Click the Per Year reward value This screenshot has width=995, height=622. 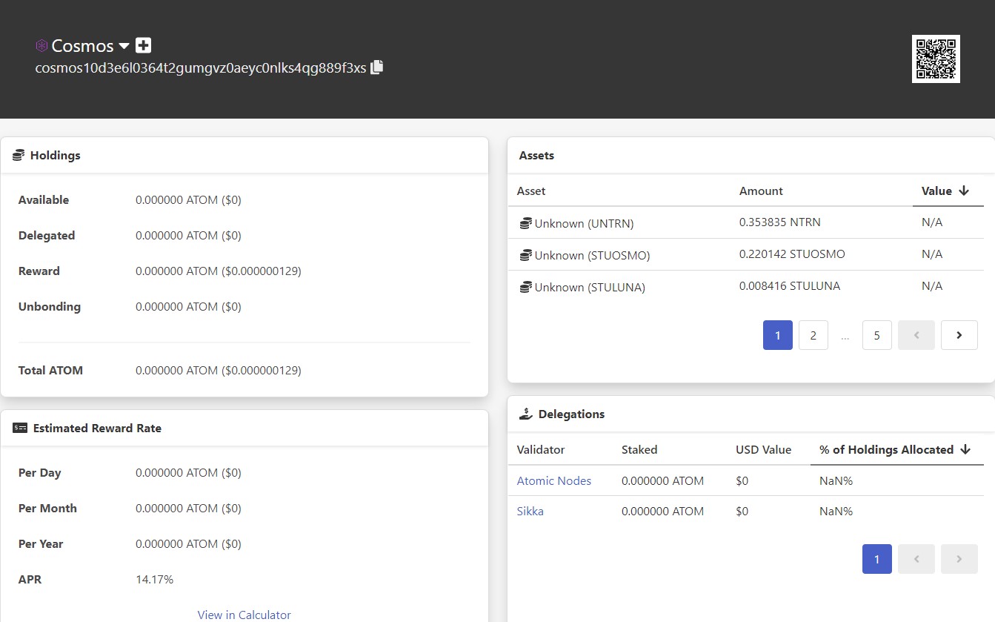188,544
